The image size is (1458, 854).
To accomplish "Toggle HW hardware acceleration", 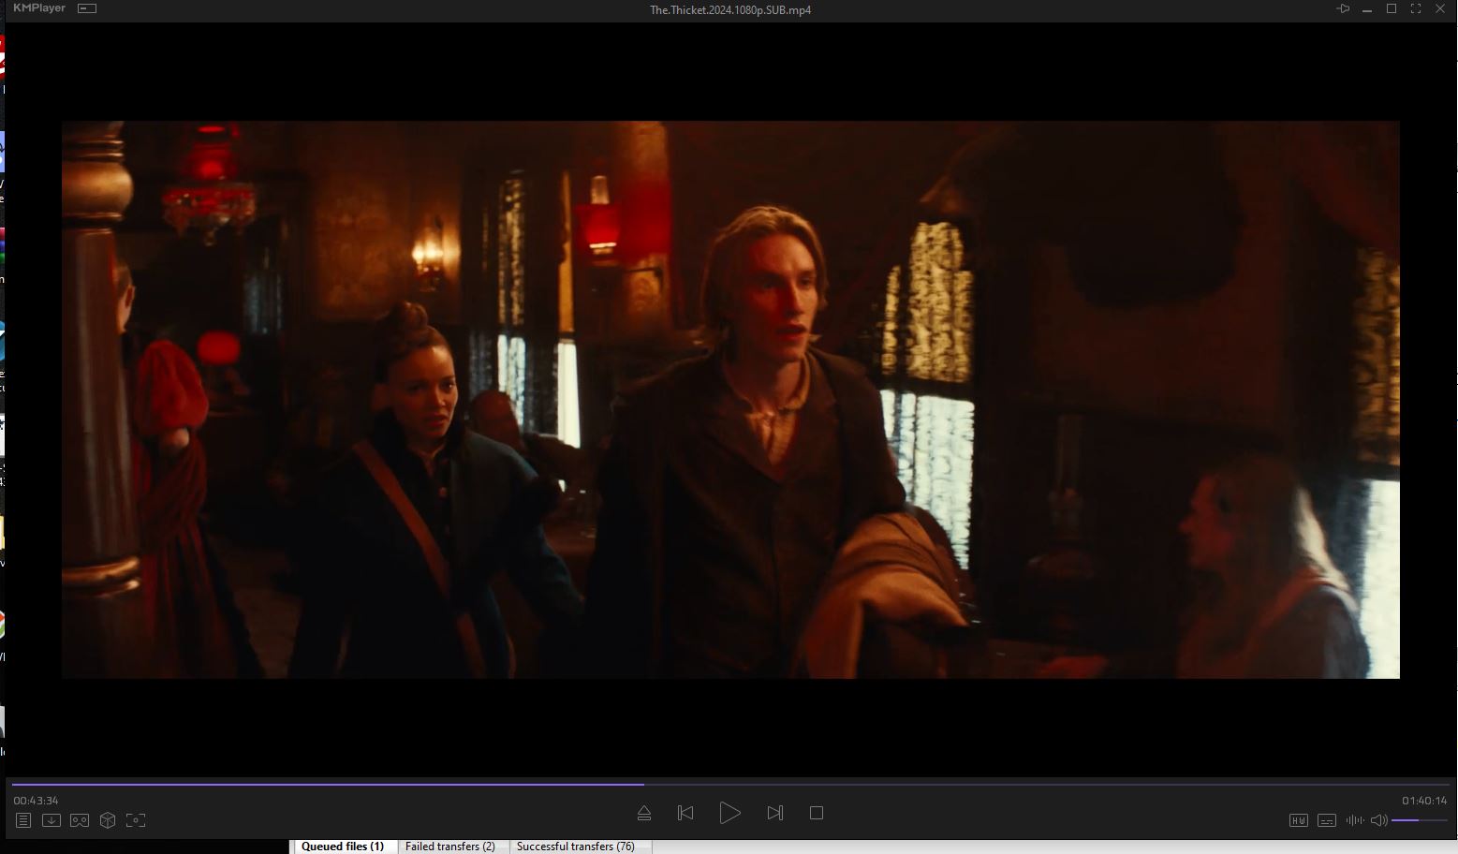I will (1298, 820).
